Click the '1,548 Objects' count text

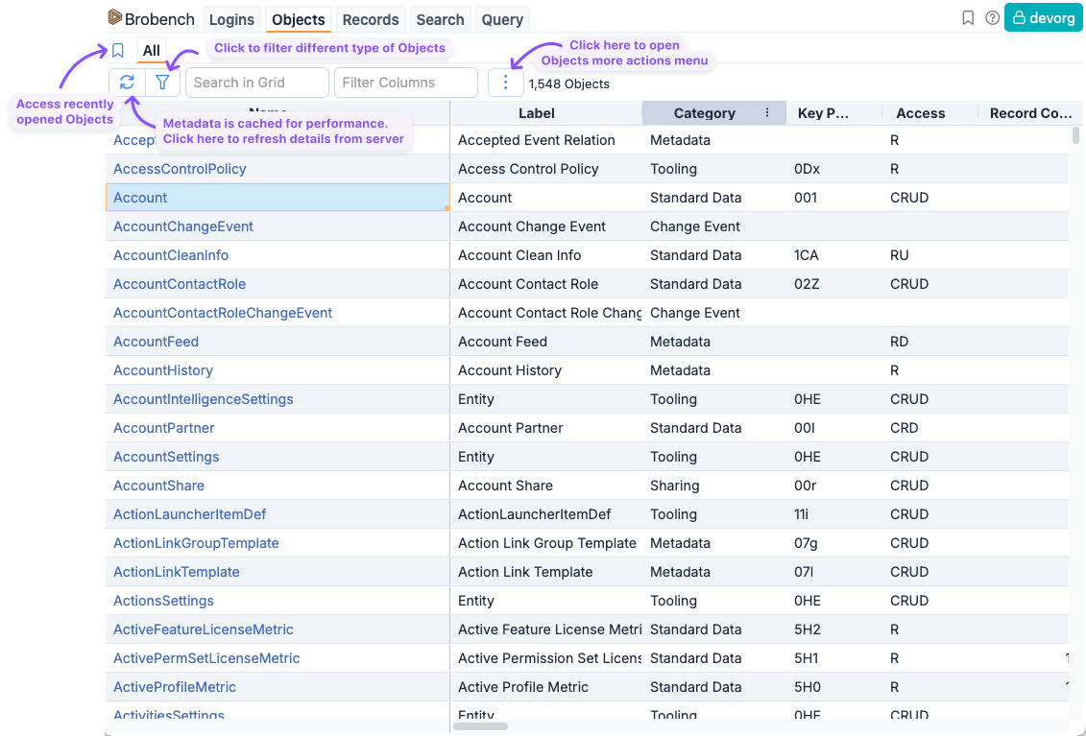tap(569, 84)
